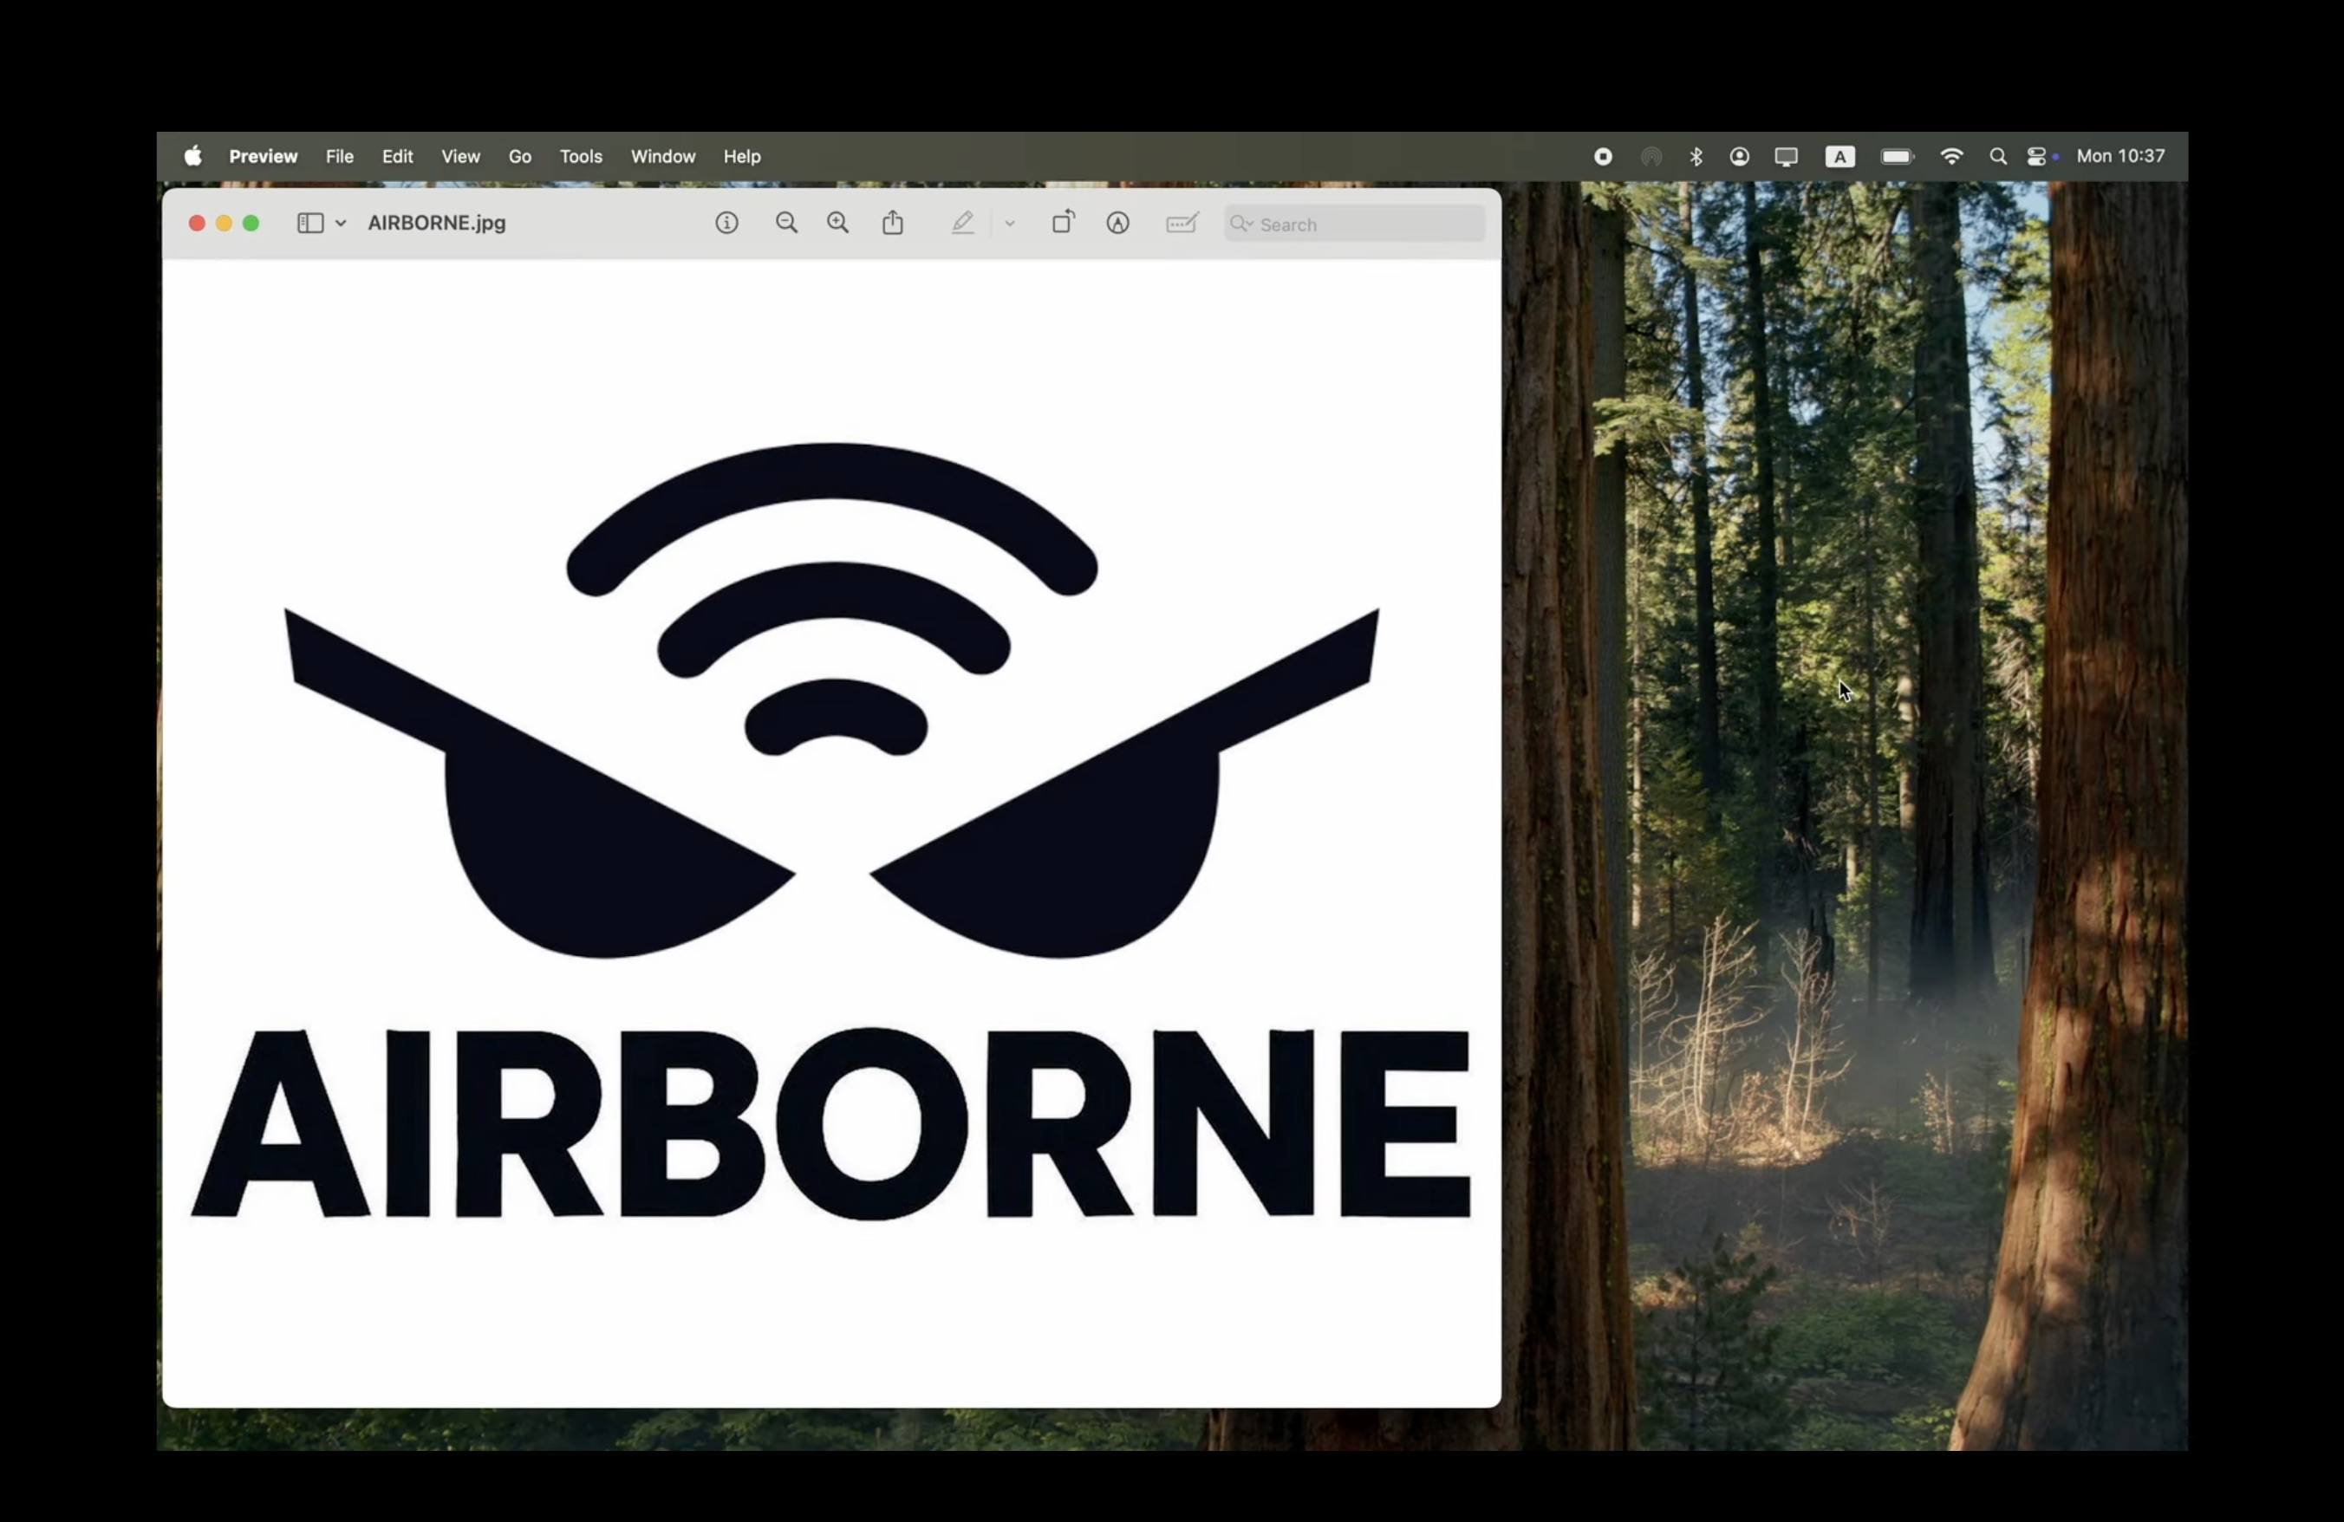The image size is (2344, 1522).
Task: Show the Markup toolbar
Action: tap(1118, 224)
